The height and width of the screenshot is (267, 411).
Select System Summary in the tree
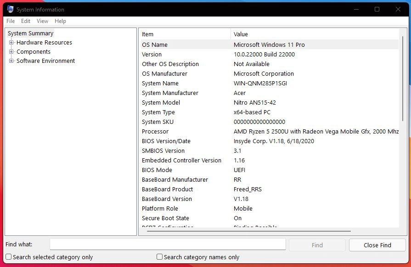pos(30,33)
